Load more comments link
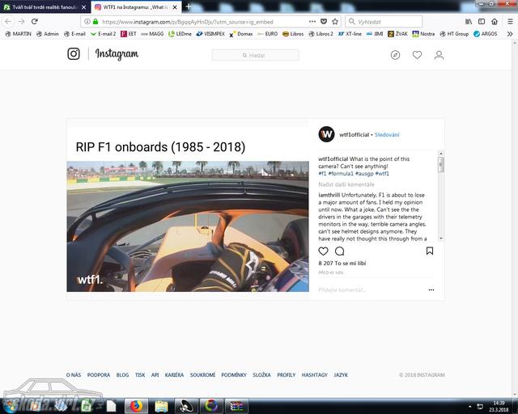Viewport: 518px width, 414px height. [346, 184]
